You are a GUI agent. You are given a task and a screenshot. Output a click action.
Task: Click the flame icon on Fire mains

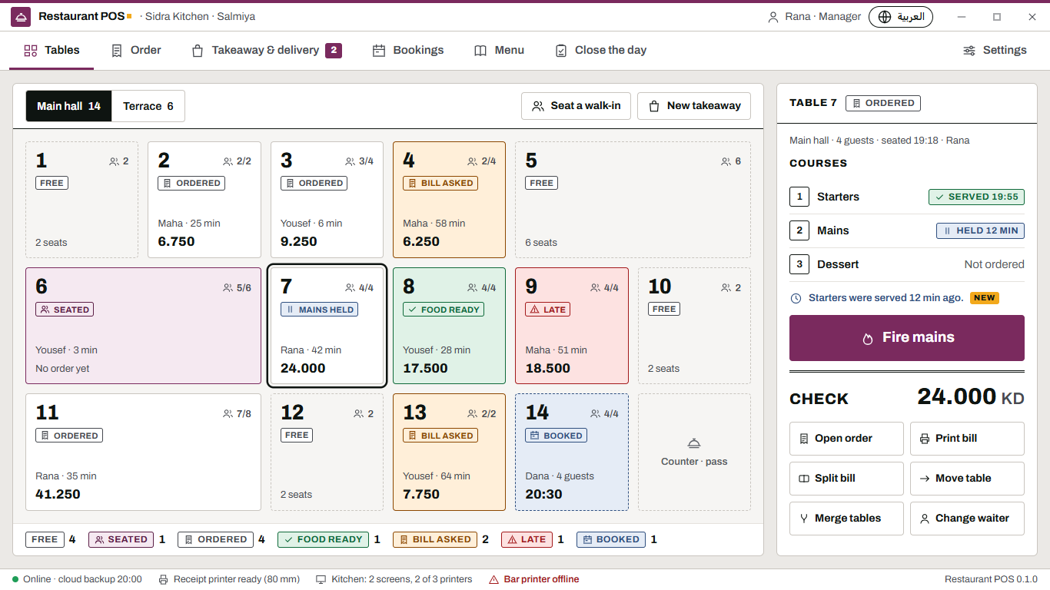tap(868, 338)
